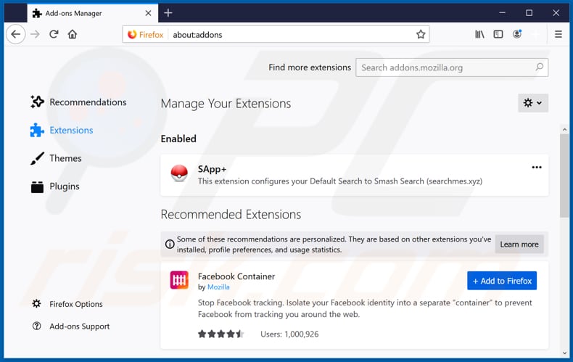Click the Manage Your Extensions heading

[x=226, y=104]
